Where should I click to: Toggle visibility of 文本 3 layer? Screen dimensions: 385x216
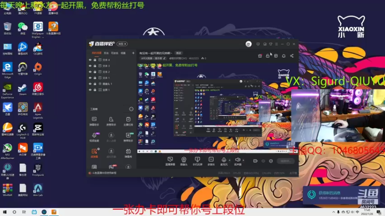click(x=90, y=66)
